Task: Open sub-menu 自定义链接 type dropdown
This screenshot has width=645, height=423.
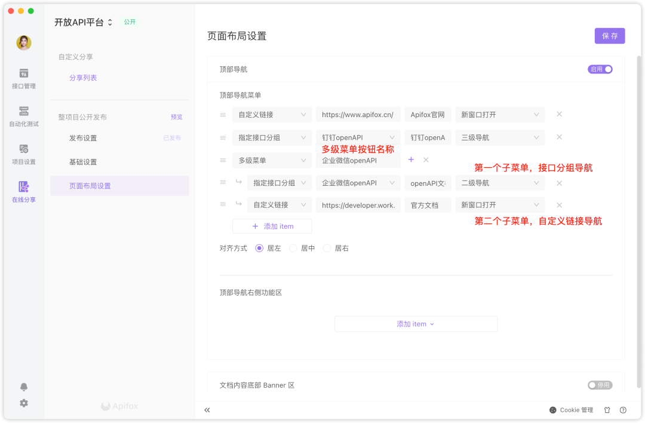Action: click(279, 205)
